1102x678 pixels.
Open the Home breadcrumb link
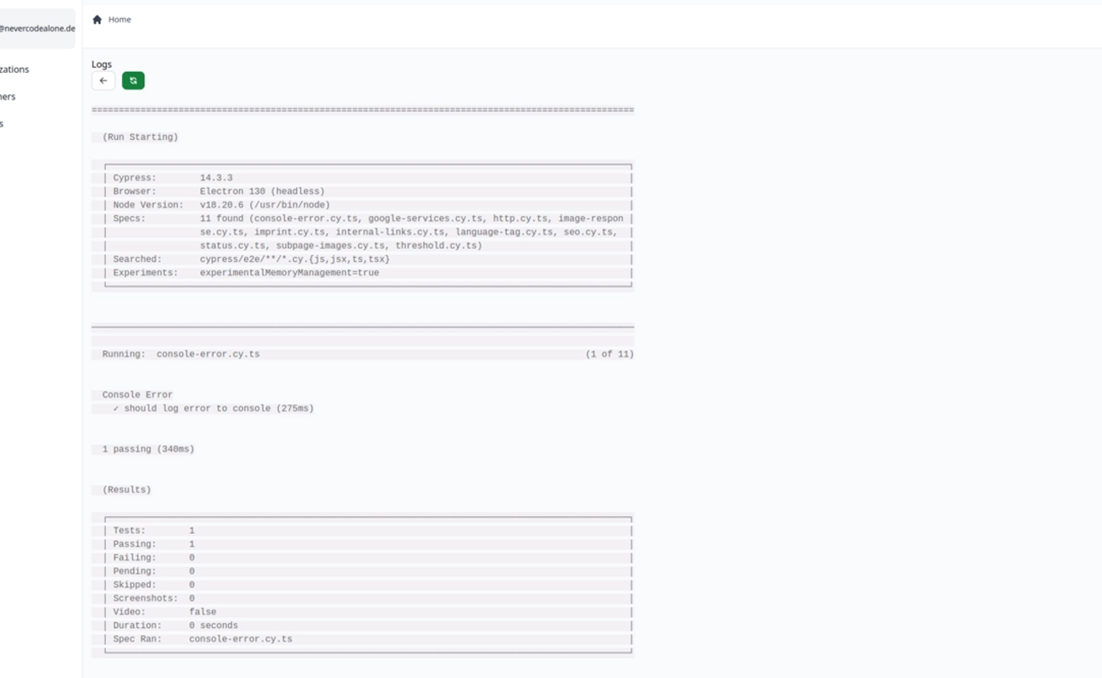point(120,19)
